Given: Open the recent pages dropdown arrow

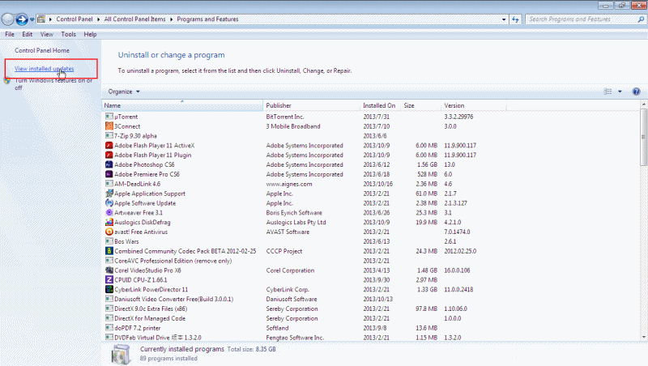Looking at the screenshot, I should (x=32, y=19).
